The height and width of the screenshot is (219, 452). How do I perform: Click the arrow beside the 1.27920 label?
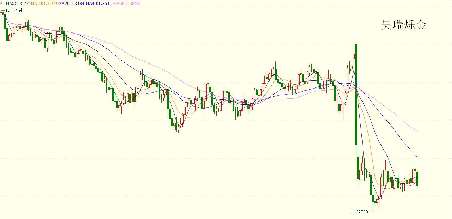tap(370, 212)
